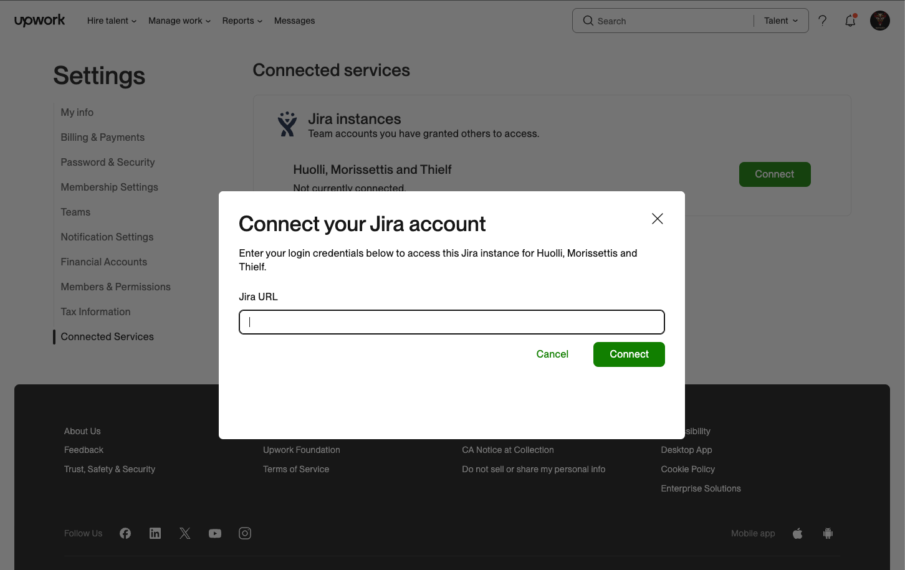Viewport: 905px width, 570px height.
Task: Open Membership Settings
Action: [x=110, y=188]
